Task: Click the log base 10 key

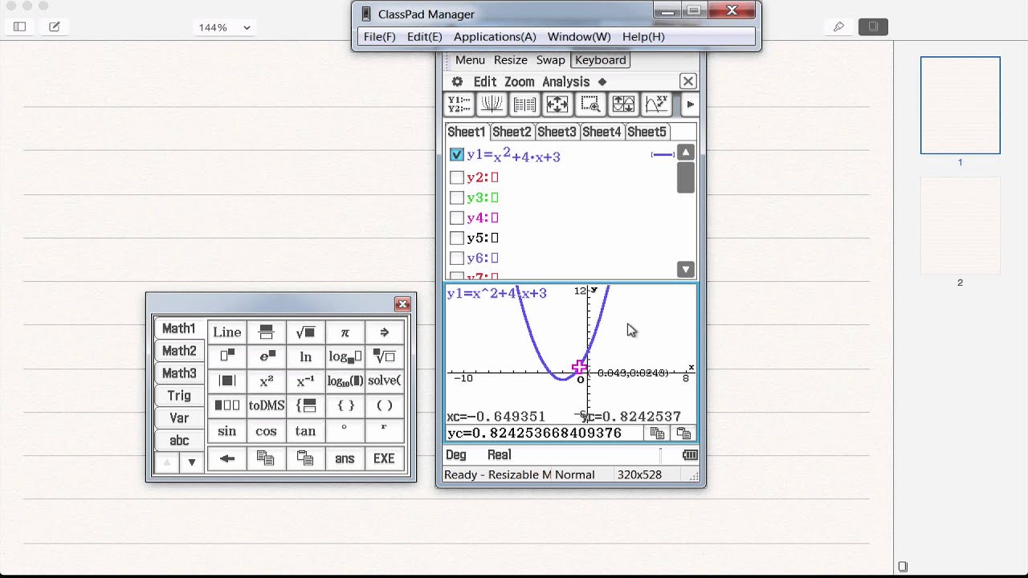Action: click(345, 381)
